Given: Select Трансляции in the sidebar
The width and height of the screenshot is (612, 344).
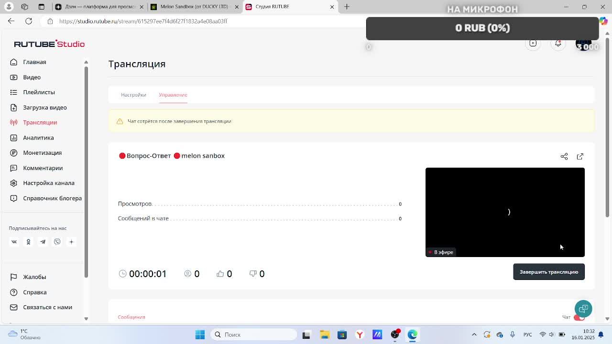Looking at the screenshot, I should pyautogui.click(x=40, y=122).
